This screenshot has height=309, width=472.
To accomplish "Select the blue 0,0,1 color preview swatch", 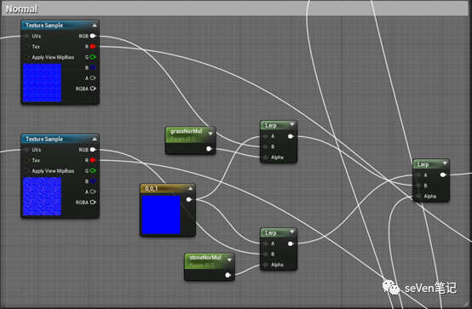I will 161,215.
